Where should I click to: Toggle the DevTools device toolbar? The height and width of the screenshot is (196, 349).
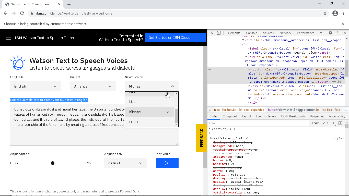[x=218, y=33]
